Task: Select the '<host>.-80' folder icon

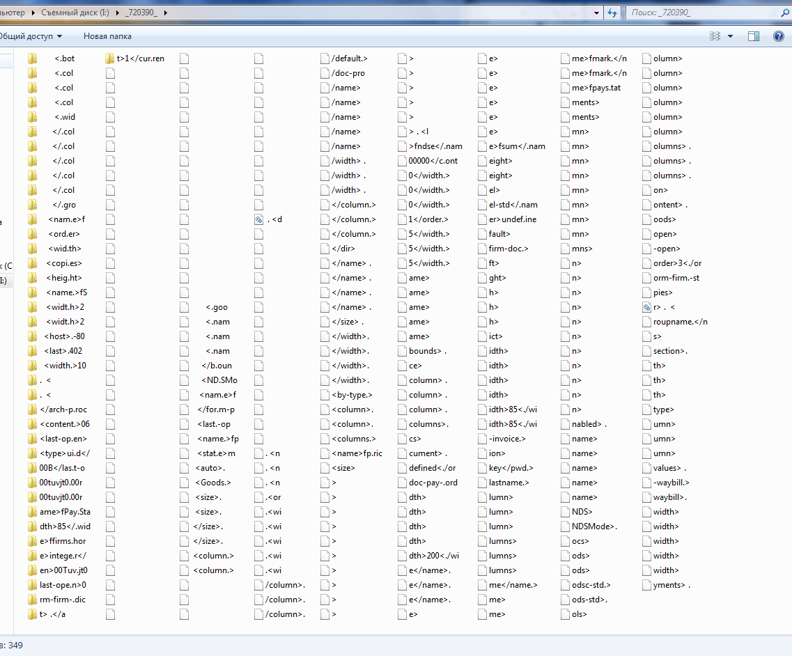Action: [32, 336]
